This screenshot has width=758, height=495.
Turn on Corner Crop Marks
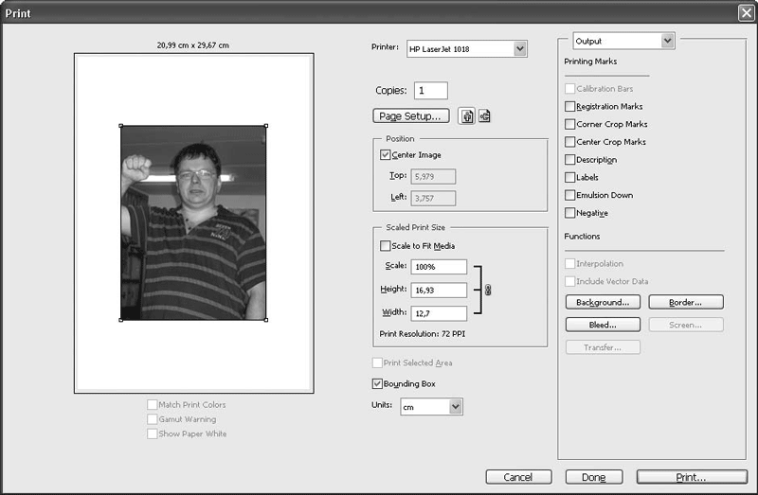click(569, 125)
